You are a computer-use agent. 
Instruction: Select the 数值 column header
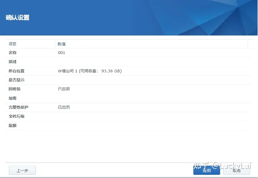tap(62, 44)
